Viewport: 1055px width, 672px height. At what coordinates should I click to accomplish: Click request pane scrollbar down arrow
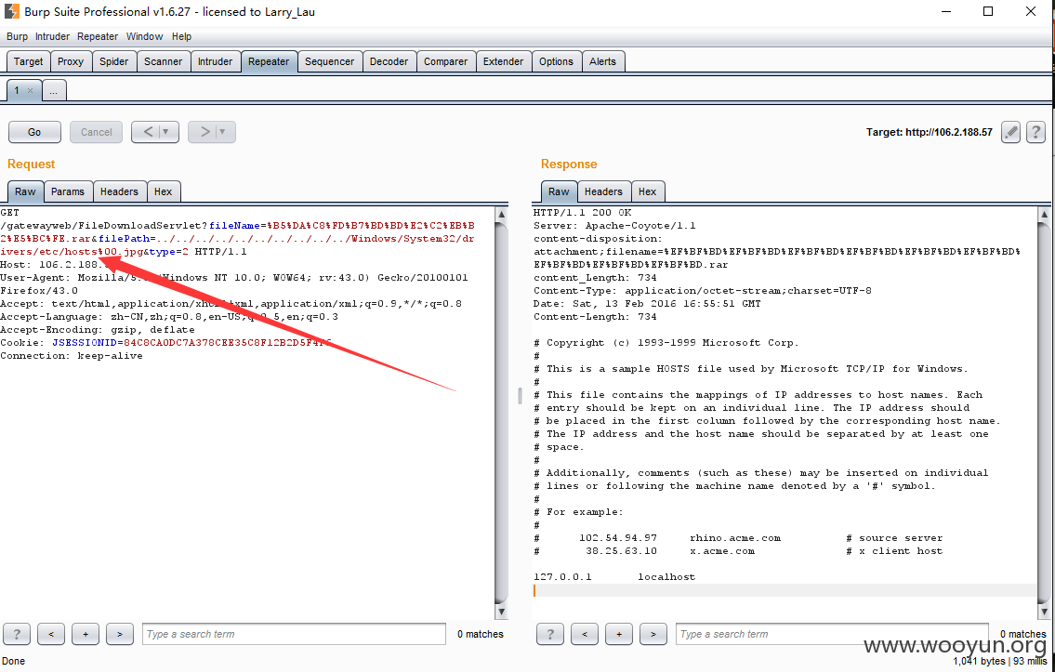coord(501,612)
